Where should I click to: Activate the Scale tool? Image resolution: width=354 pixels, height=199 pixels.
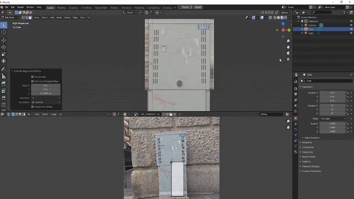coord(4,54)
